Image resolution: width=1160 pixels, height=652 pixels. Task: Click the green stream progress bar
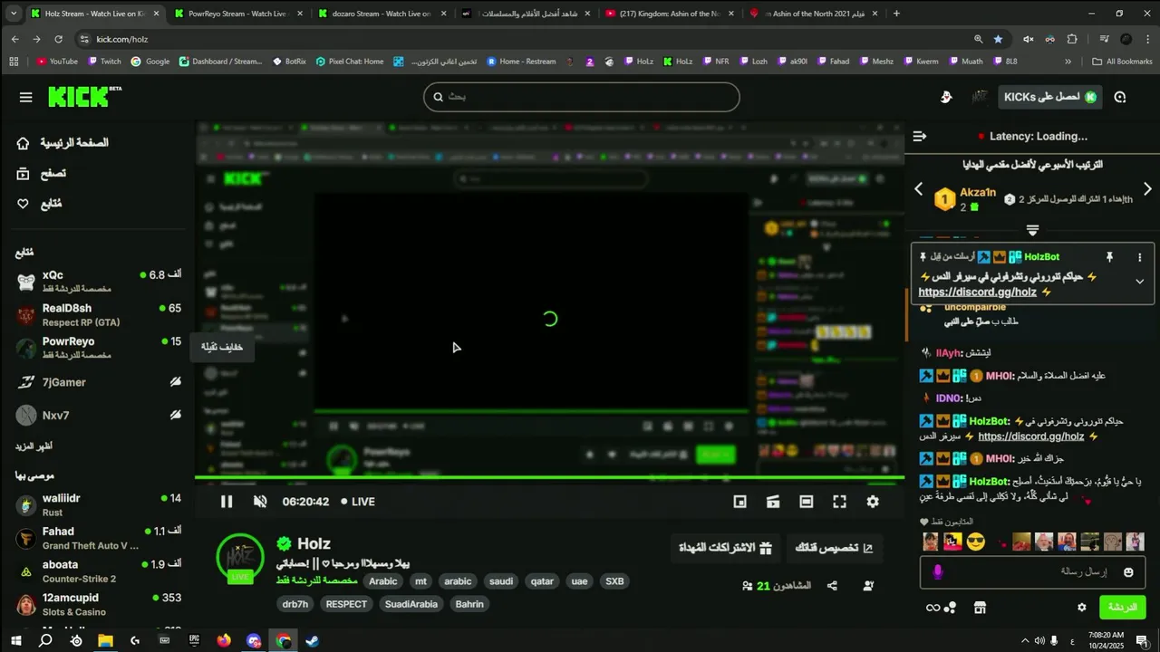549,478
